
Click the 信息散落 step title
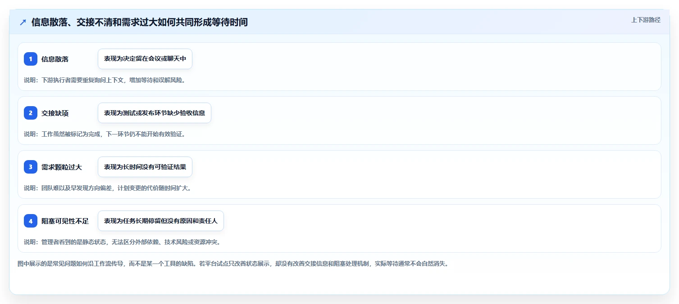55,59
